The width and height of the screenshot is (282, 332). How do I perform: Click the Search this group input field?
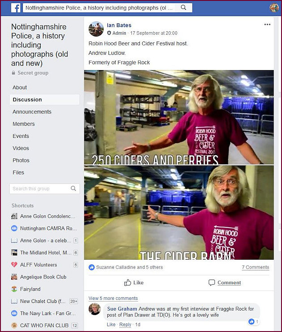pyautogui.click(x=40, y=188)
